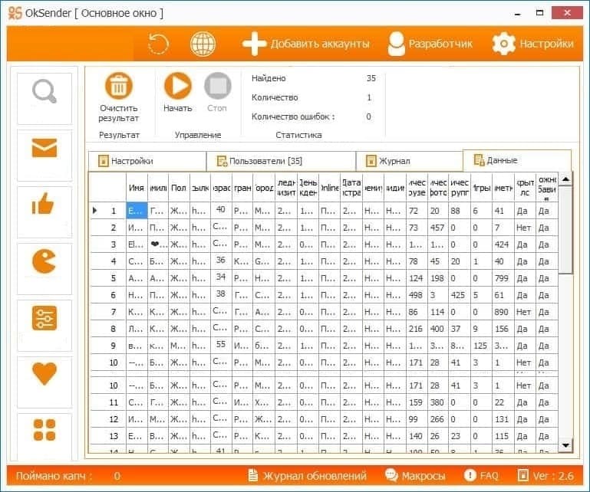The image size is (590, 492).
Task: Click the OkSender logo in title bar
Action: (x=15, y=13)
